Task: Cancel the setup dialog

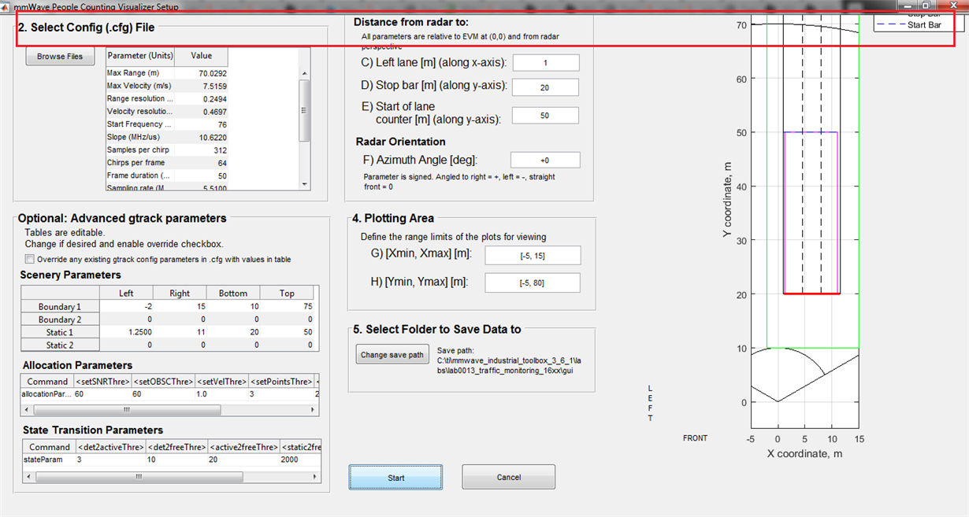Action: 508,476
